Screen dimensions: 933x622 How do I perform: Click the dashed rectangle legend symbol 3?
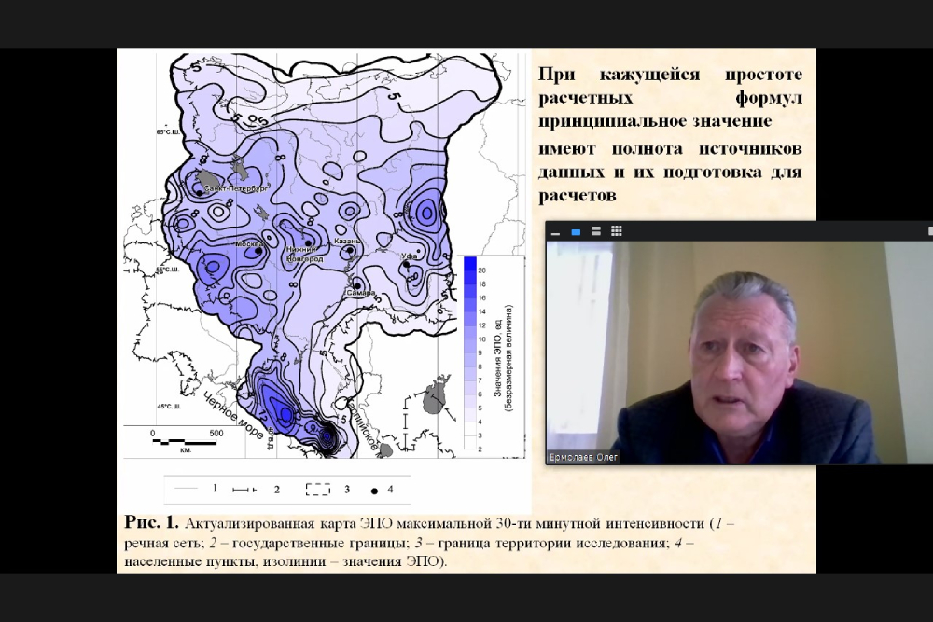coord(318,489)
